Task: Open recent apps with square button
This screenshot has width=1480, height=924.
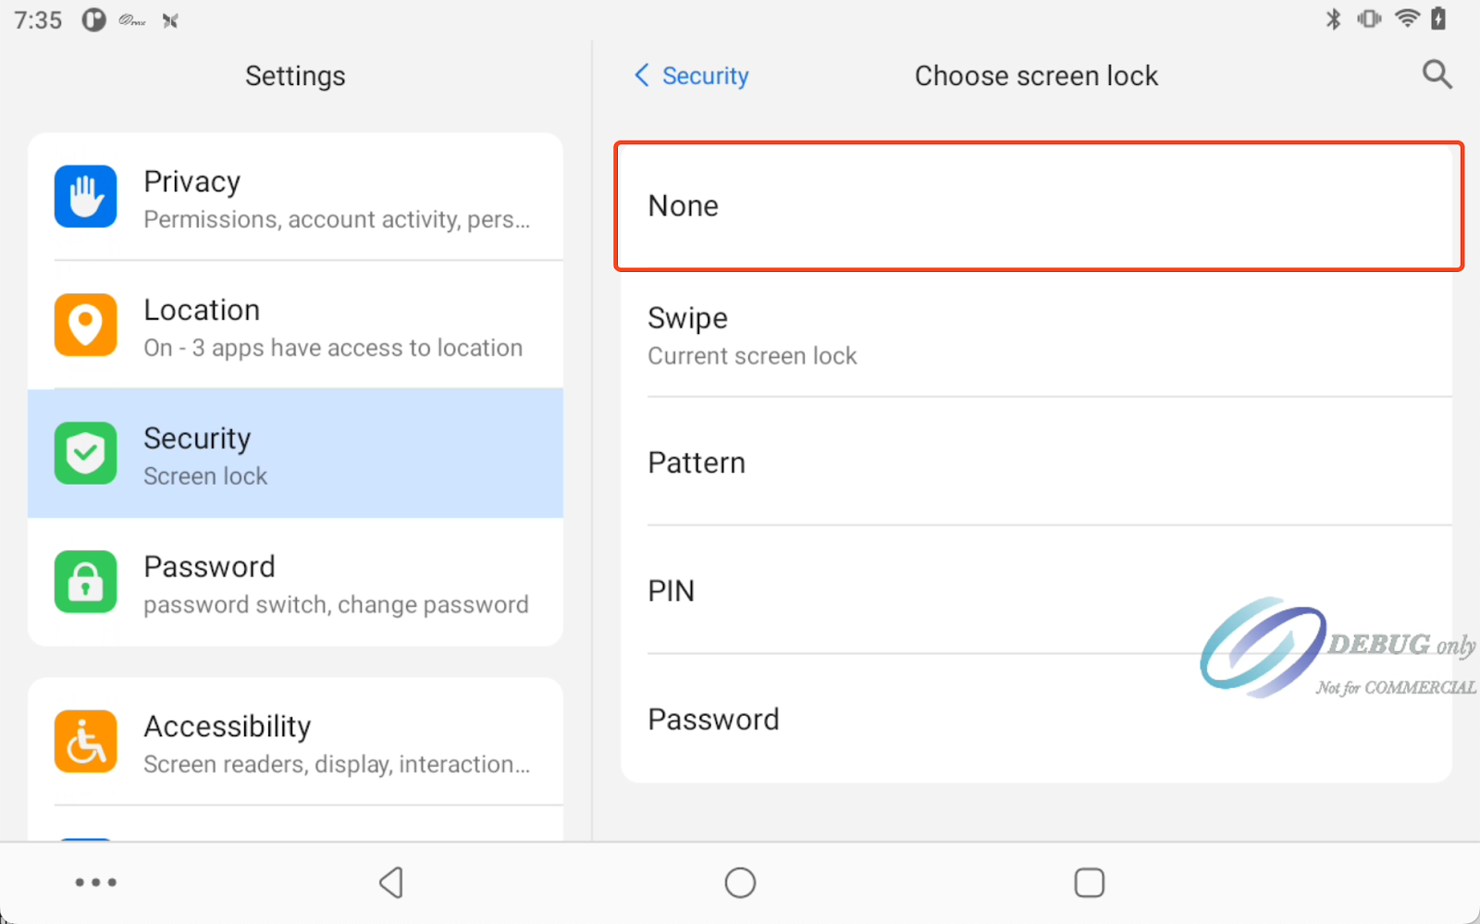Action: 1089,882
